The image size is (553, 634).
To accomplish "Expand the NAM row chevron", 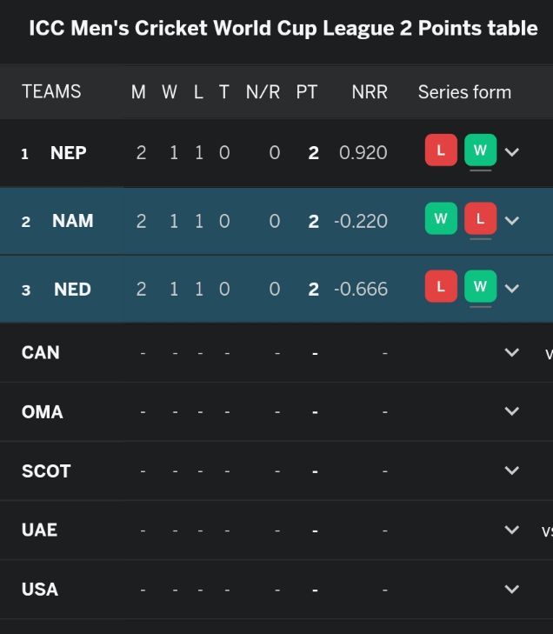I will click(x=512, y=220).
